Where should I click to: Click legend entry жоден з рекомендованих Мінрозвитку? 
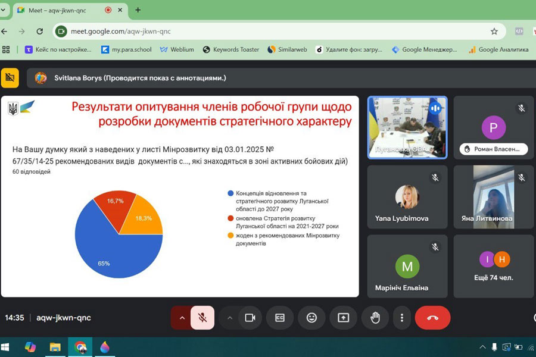pos(283,239)
